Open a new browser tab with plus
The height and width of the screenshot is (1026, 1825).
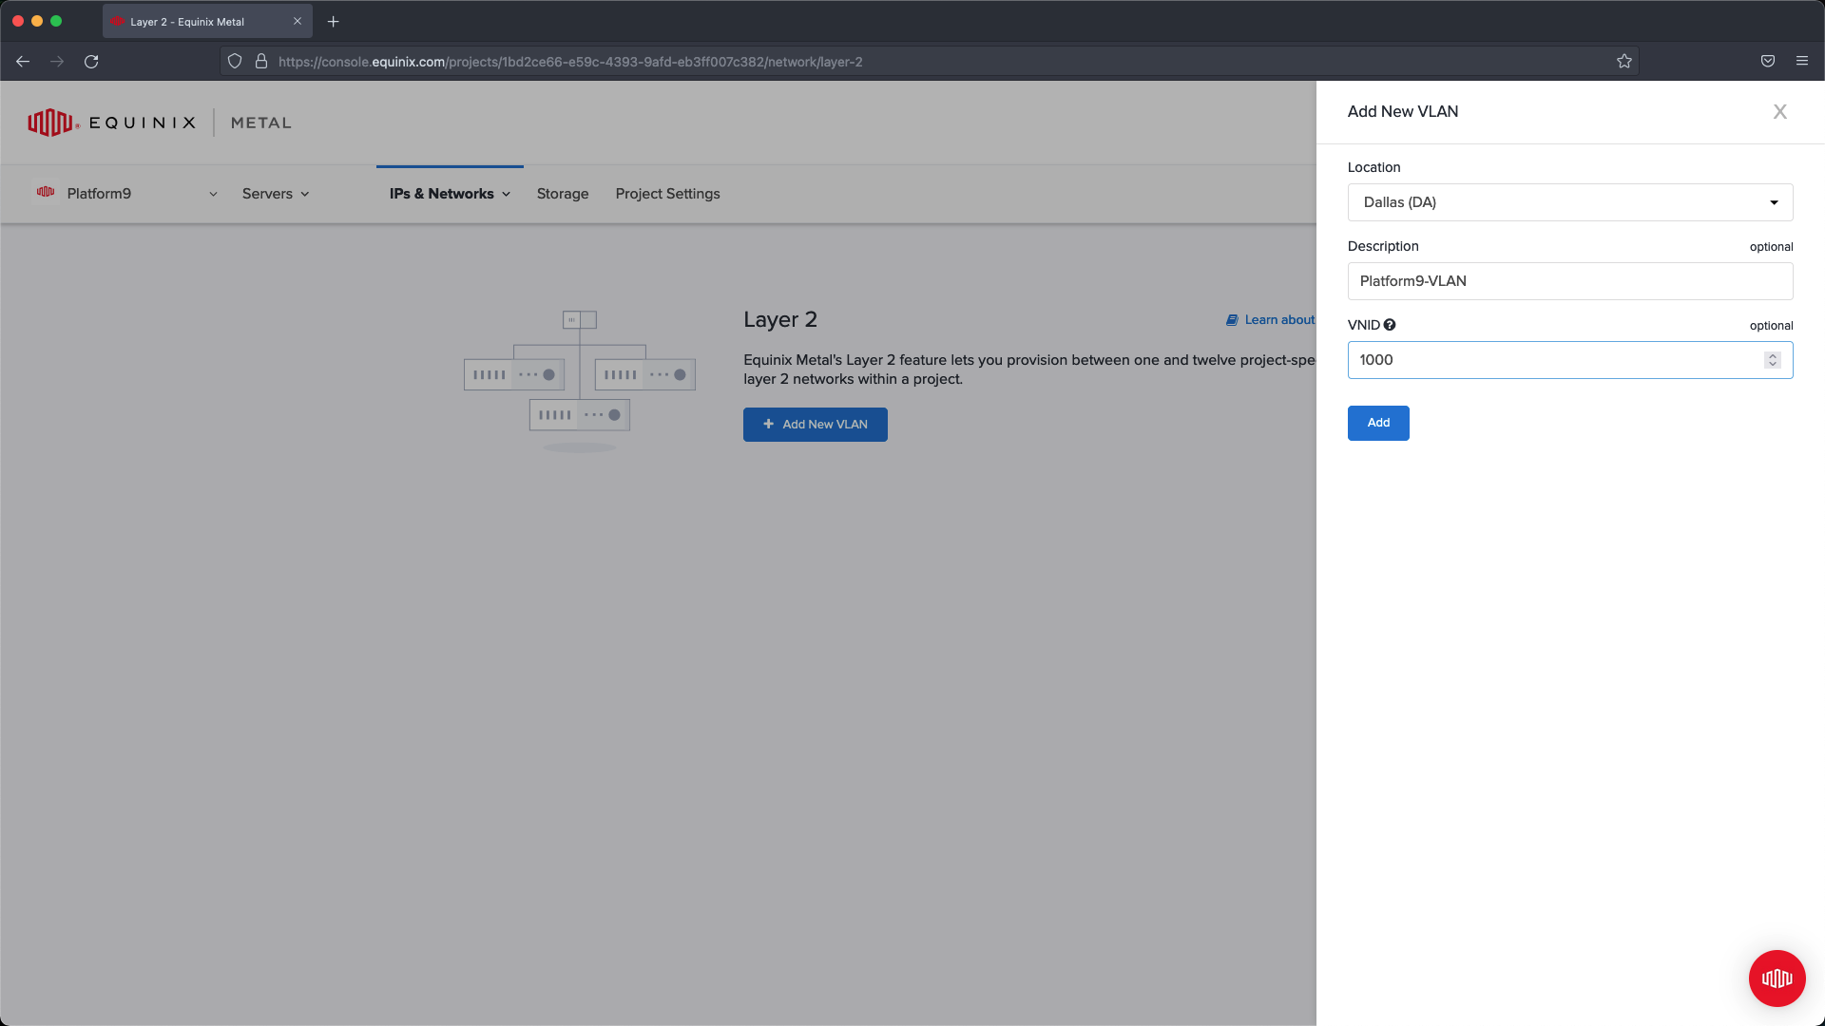click(333, 22)
